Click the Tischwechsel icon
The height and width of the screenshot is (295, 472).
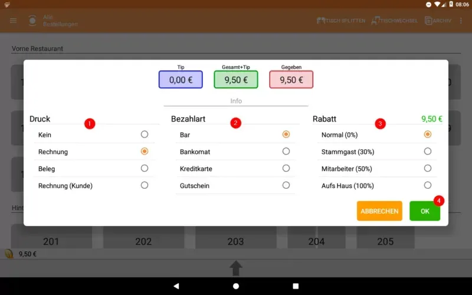coord(375,21)
